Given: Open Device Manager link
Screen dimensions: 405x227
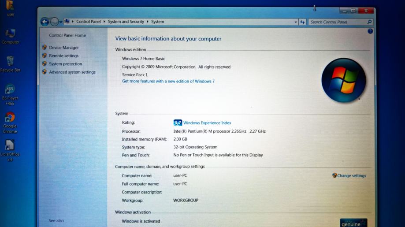Looking at the screenshot, I should point(64,48).
